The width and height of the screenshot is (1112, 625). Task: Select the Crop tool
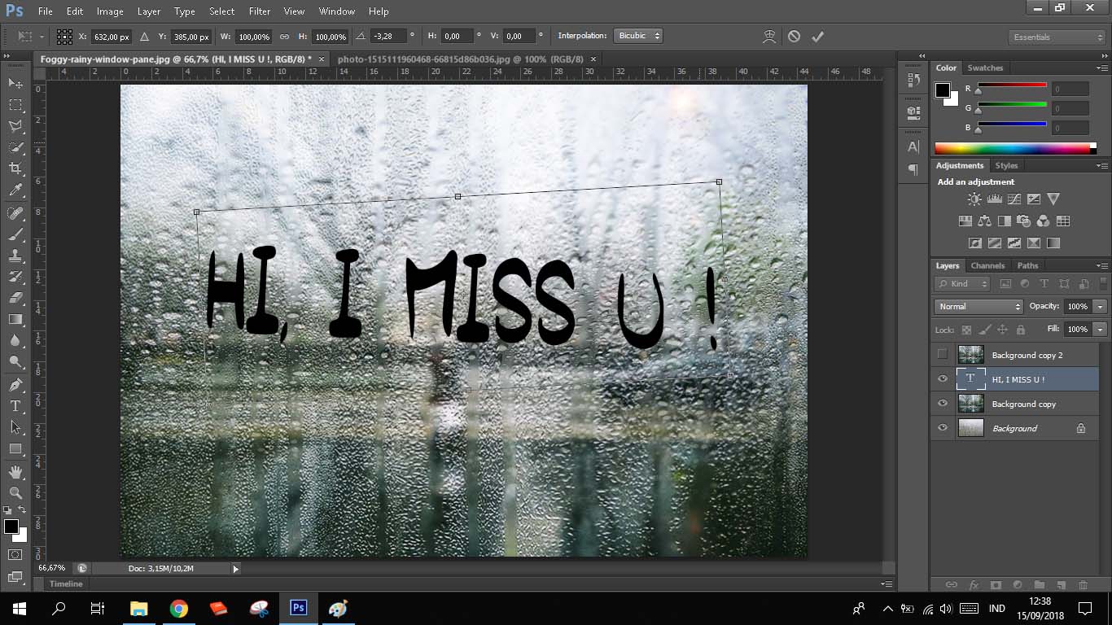pos(15,168)
